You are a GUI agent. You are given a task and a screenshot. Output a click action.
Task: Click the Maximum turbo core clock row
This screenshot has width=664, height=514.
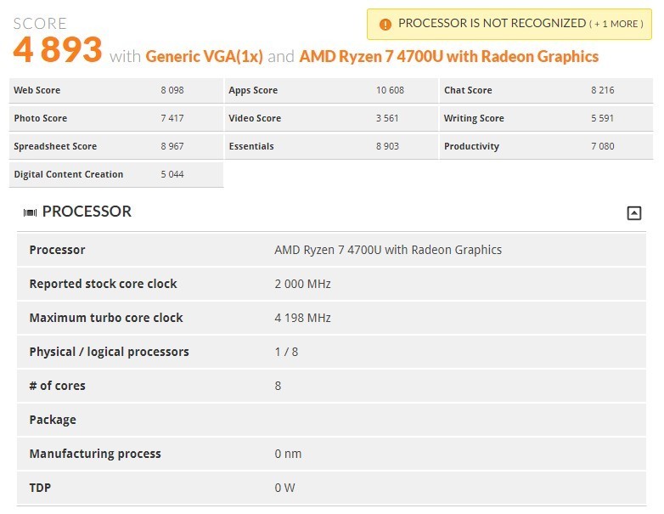331,318
